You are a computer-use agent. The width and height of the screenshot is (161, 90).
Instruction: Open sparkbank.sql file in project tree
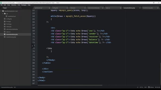12,16
